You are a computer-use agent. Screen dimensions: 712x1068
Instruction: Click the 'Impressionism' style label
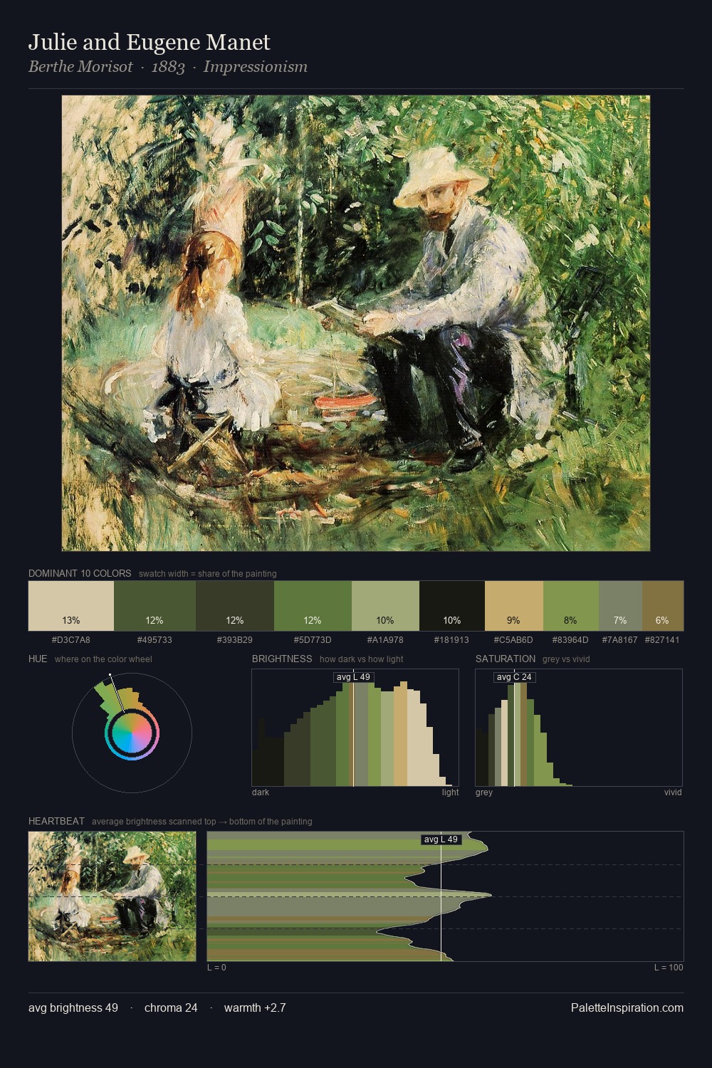[256, 67]
